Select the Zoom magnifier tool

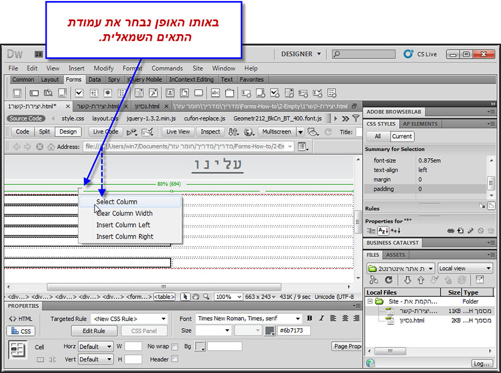click(x=207, y=296)
